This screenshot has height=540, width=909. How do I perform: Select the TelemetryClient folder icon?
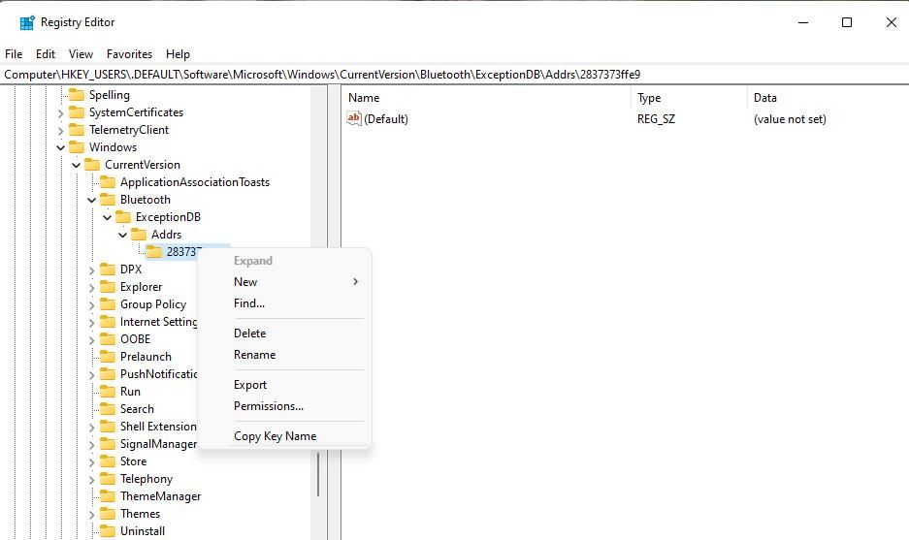click(77, 130)
